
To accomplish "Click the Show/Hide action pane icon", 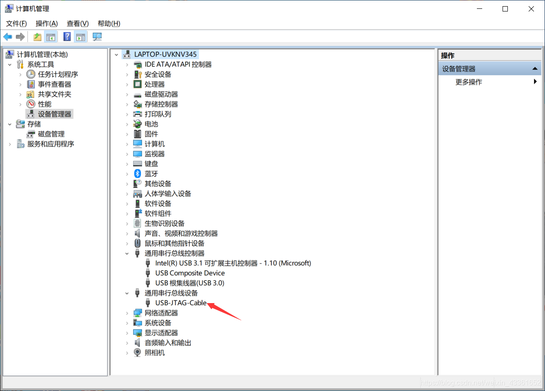I will [x=81, y=37].
